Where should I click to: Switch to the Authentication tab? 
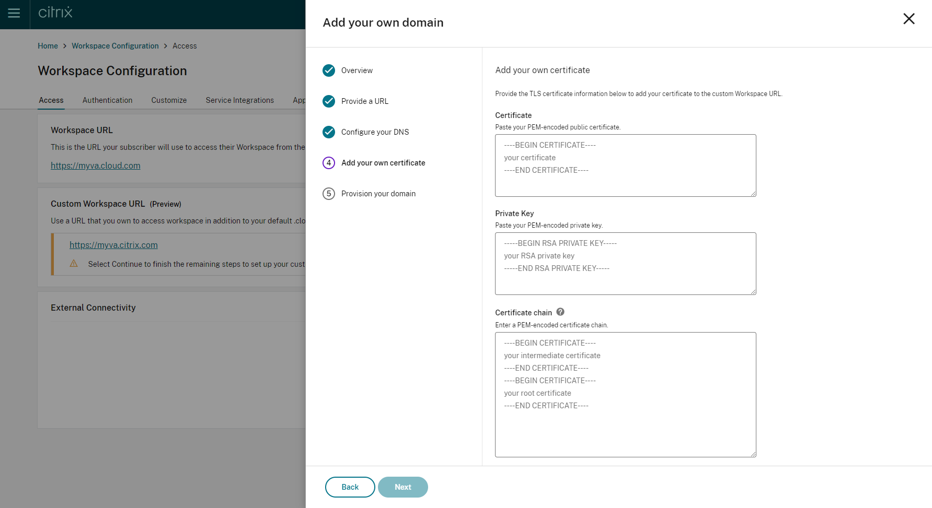pos(107,100)
